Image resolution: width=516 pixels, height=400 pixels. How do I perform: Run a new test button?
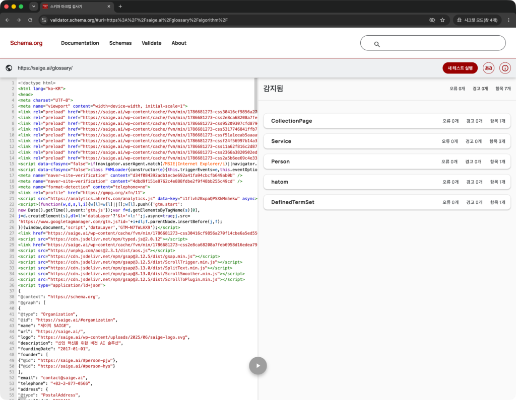tap(460, 68)
